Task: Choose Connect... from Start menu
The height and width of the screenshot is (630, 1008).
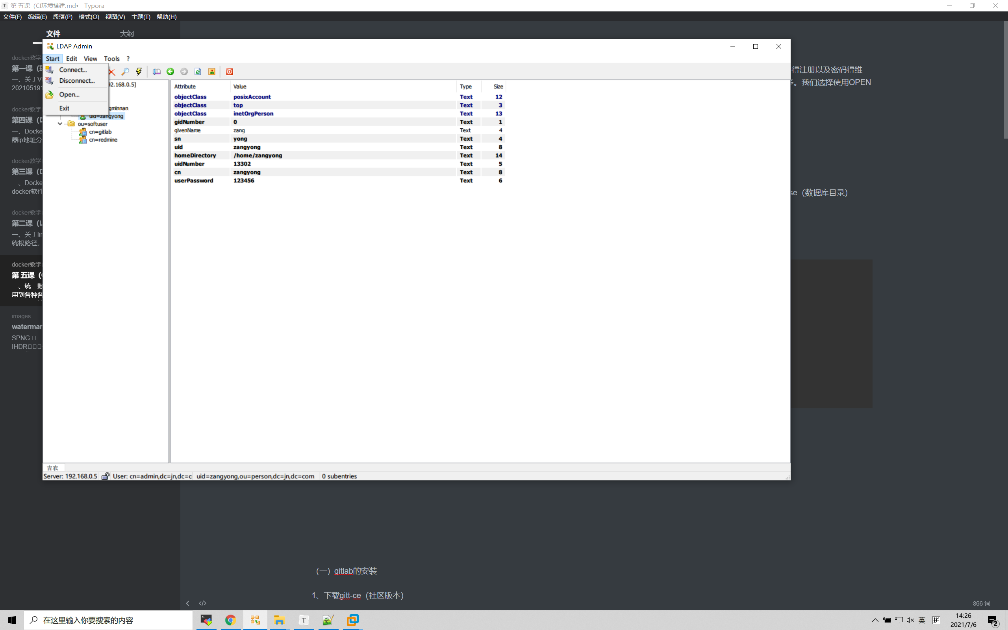Action: point(73,70)
